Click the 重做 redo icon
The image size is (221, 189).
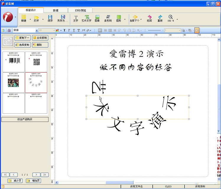[160, 17]
